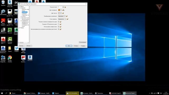
Task: Open Windows Start button on taskbar
Action: pyautogui.click(x=2, y=93)
